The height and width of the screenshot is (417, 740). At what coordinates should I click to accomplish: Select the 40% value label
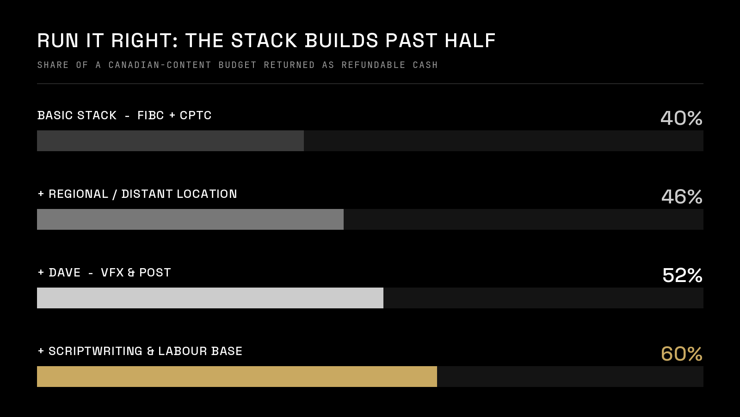point(681,118)
